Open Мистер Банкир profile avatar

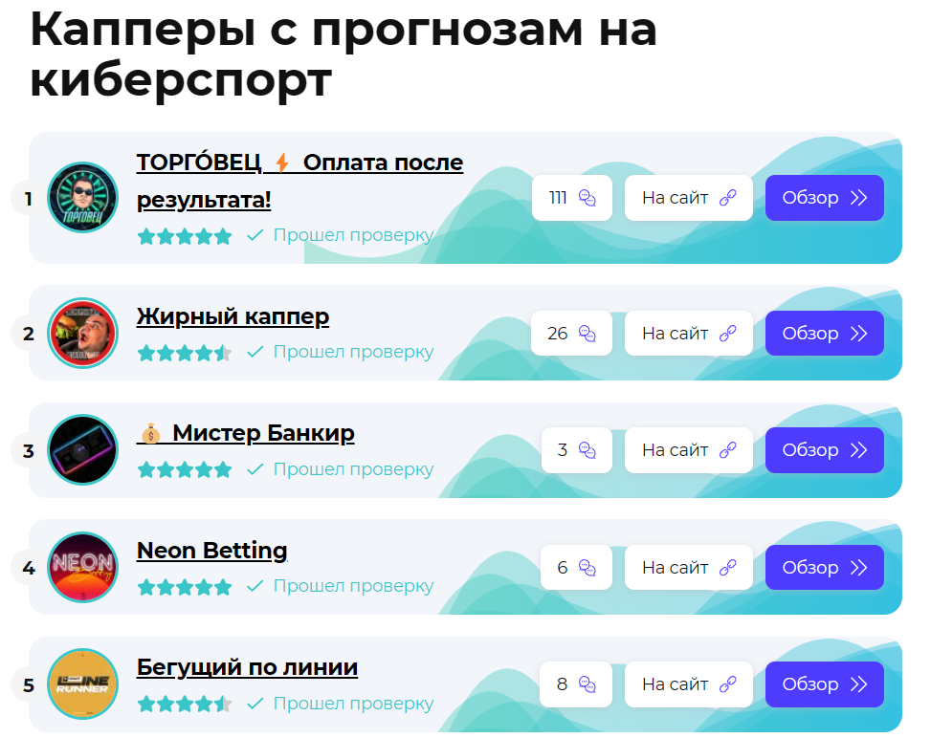pos(82,449)
